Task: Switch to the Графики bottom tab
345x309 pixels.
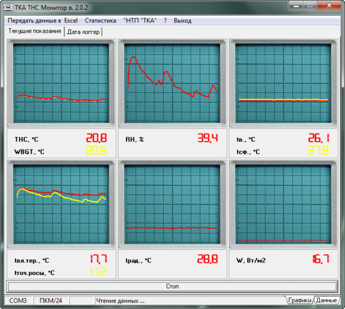Action: (x=300, y=300)
